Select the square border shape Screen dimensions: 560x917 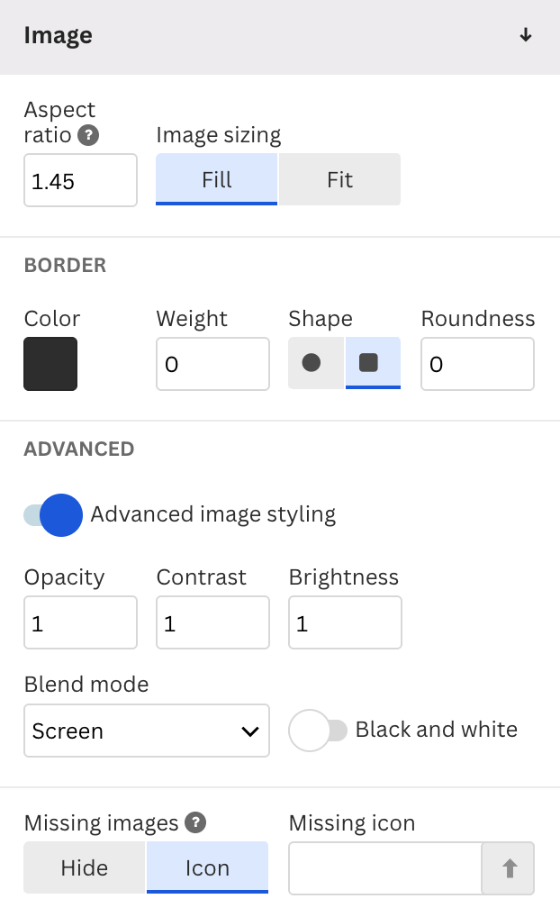pyautogui.click(x=373, y=363)
